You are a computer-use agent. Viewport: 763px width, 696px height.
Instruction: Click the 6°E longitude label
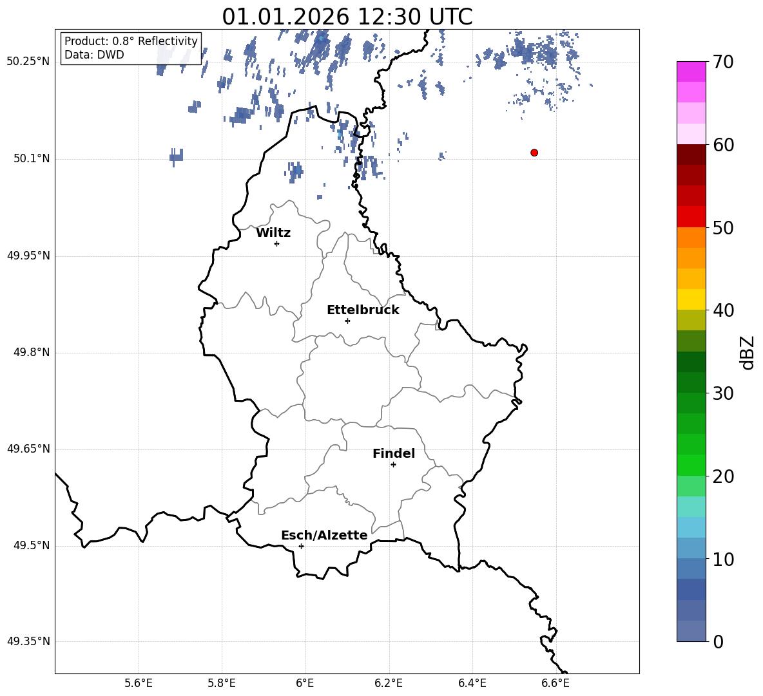pyautogui.click(x=305, y=683)
